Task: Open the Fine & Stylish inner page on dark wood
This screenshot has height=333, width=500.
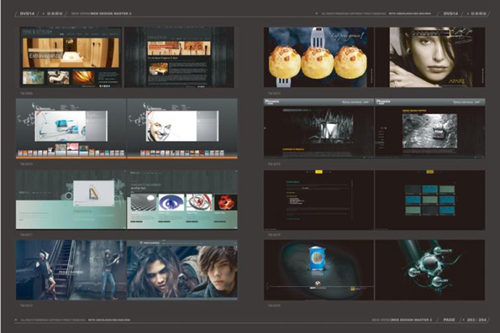Action: (x=179, y=57)
